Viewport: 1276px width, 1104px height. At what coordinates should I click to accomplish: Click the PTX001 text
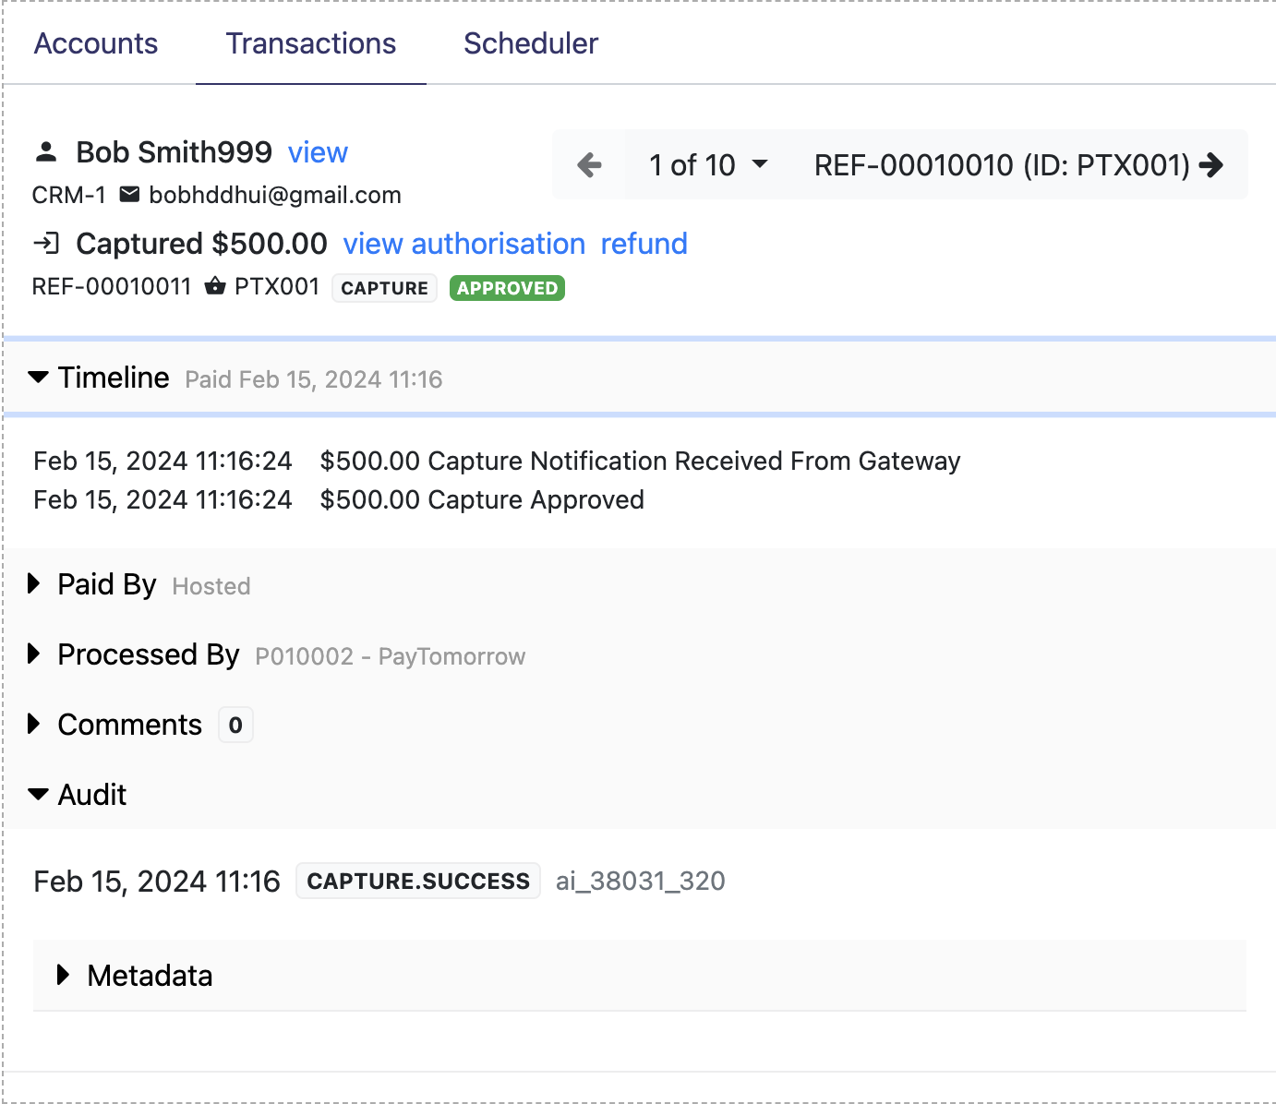click(x=277, y=287)
